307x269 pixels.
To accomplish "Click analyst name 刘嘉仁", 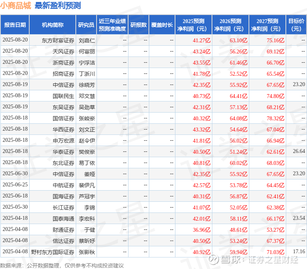I will tap(87, 40).
